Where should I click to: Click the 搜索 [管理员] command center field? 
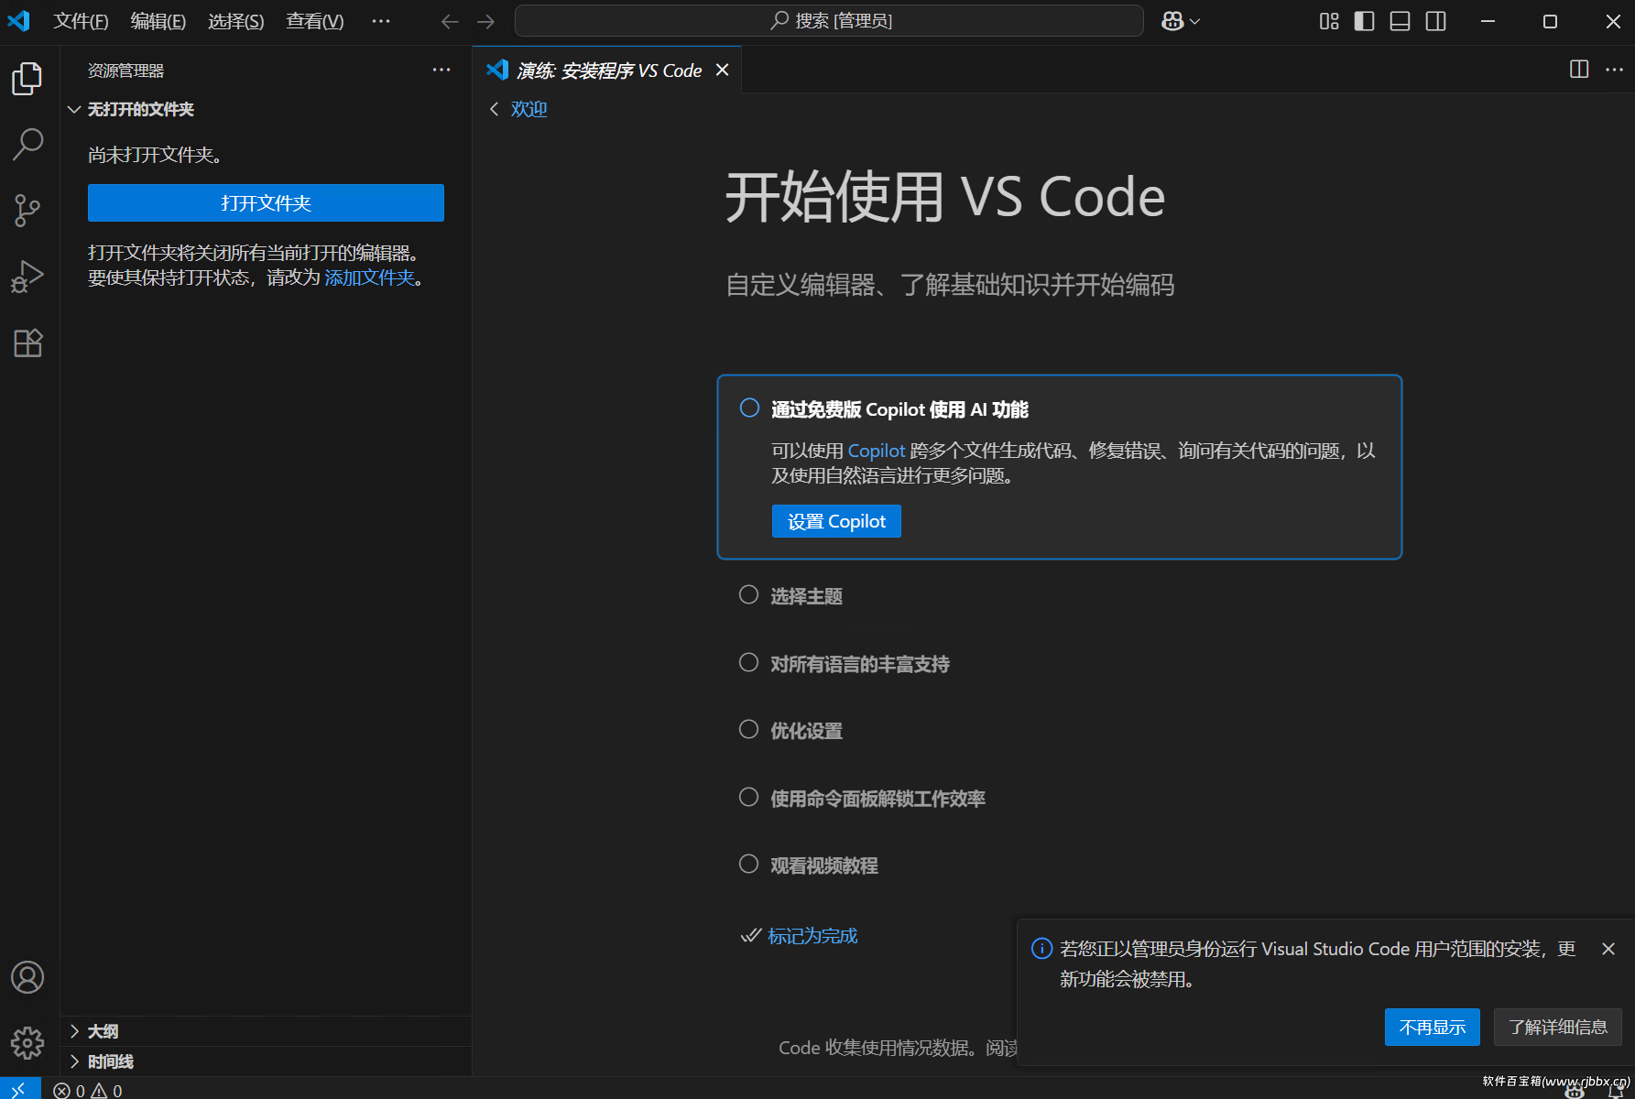click(829, 21)
